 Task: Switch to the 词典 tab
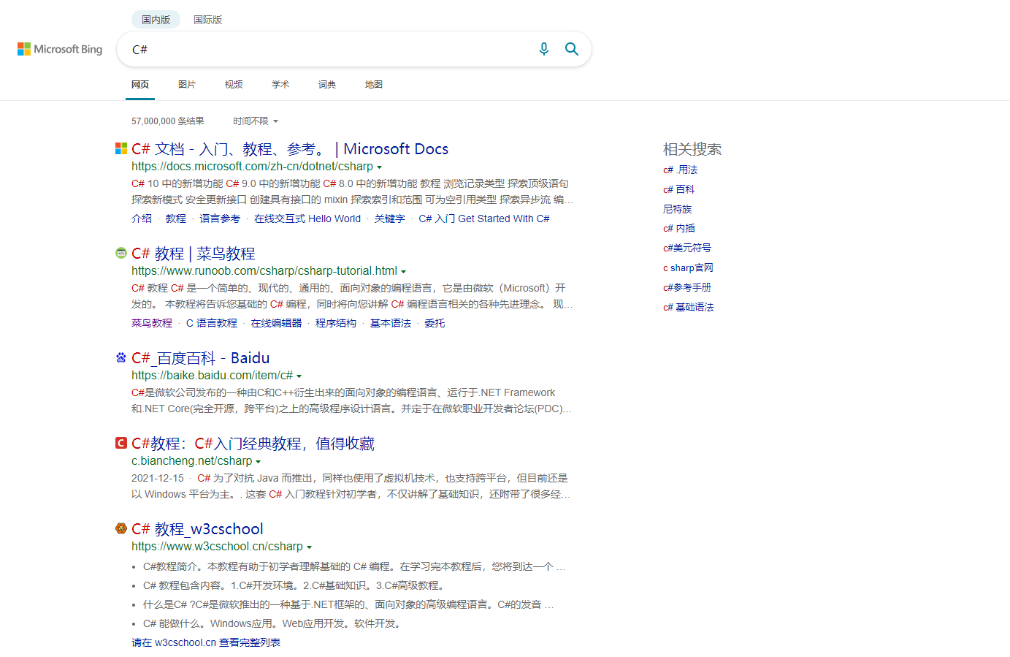[x=327, y=85]
